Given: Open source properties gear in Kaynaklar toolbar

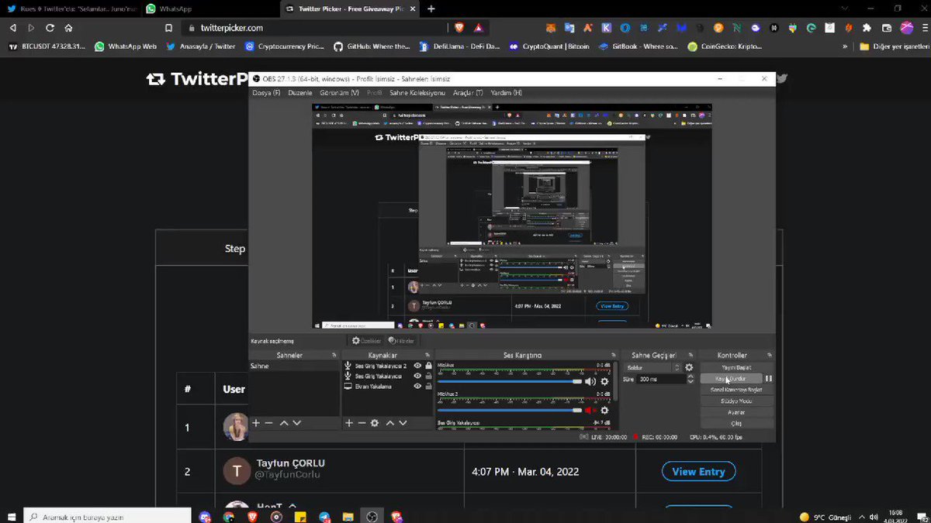Looking at the screenshot, I should (x=375, y=423).
